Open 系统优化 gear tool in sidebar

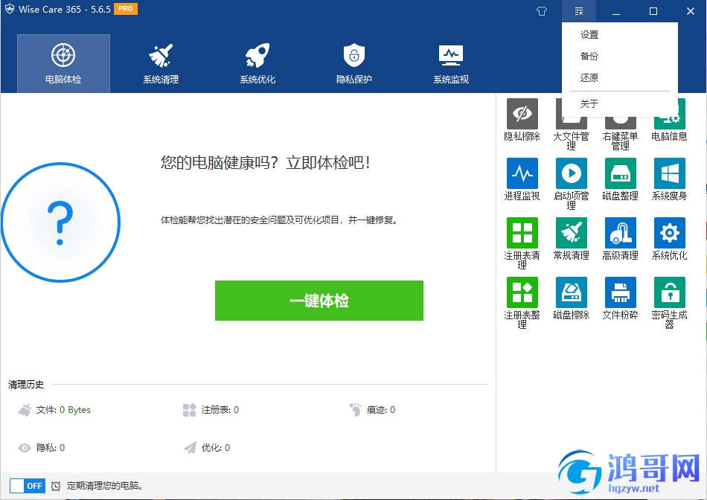coord(670,239)
